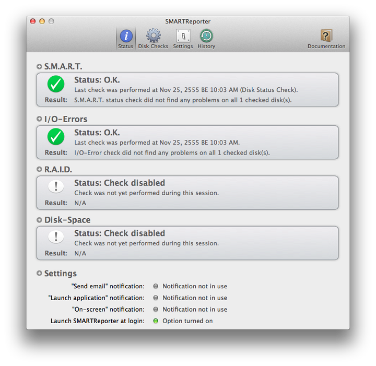This screenshot has width=376, height=366.
Task: Click the R.A.I.D. section arrow icon
Action: click(x=39, y=169)
